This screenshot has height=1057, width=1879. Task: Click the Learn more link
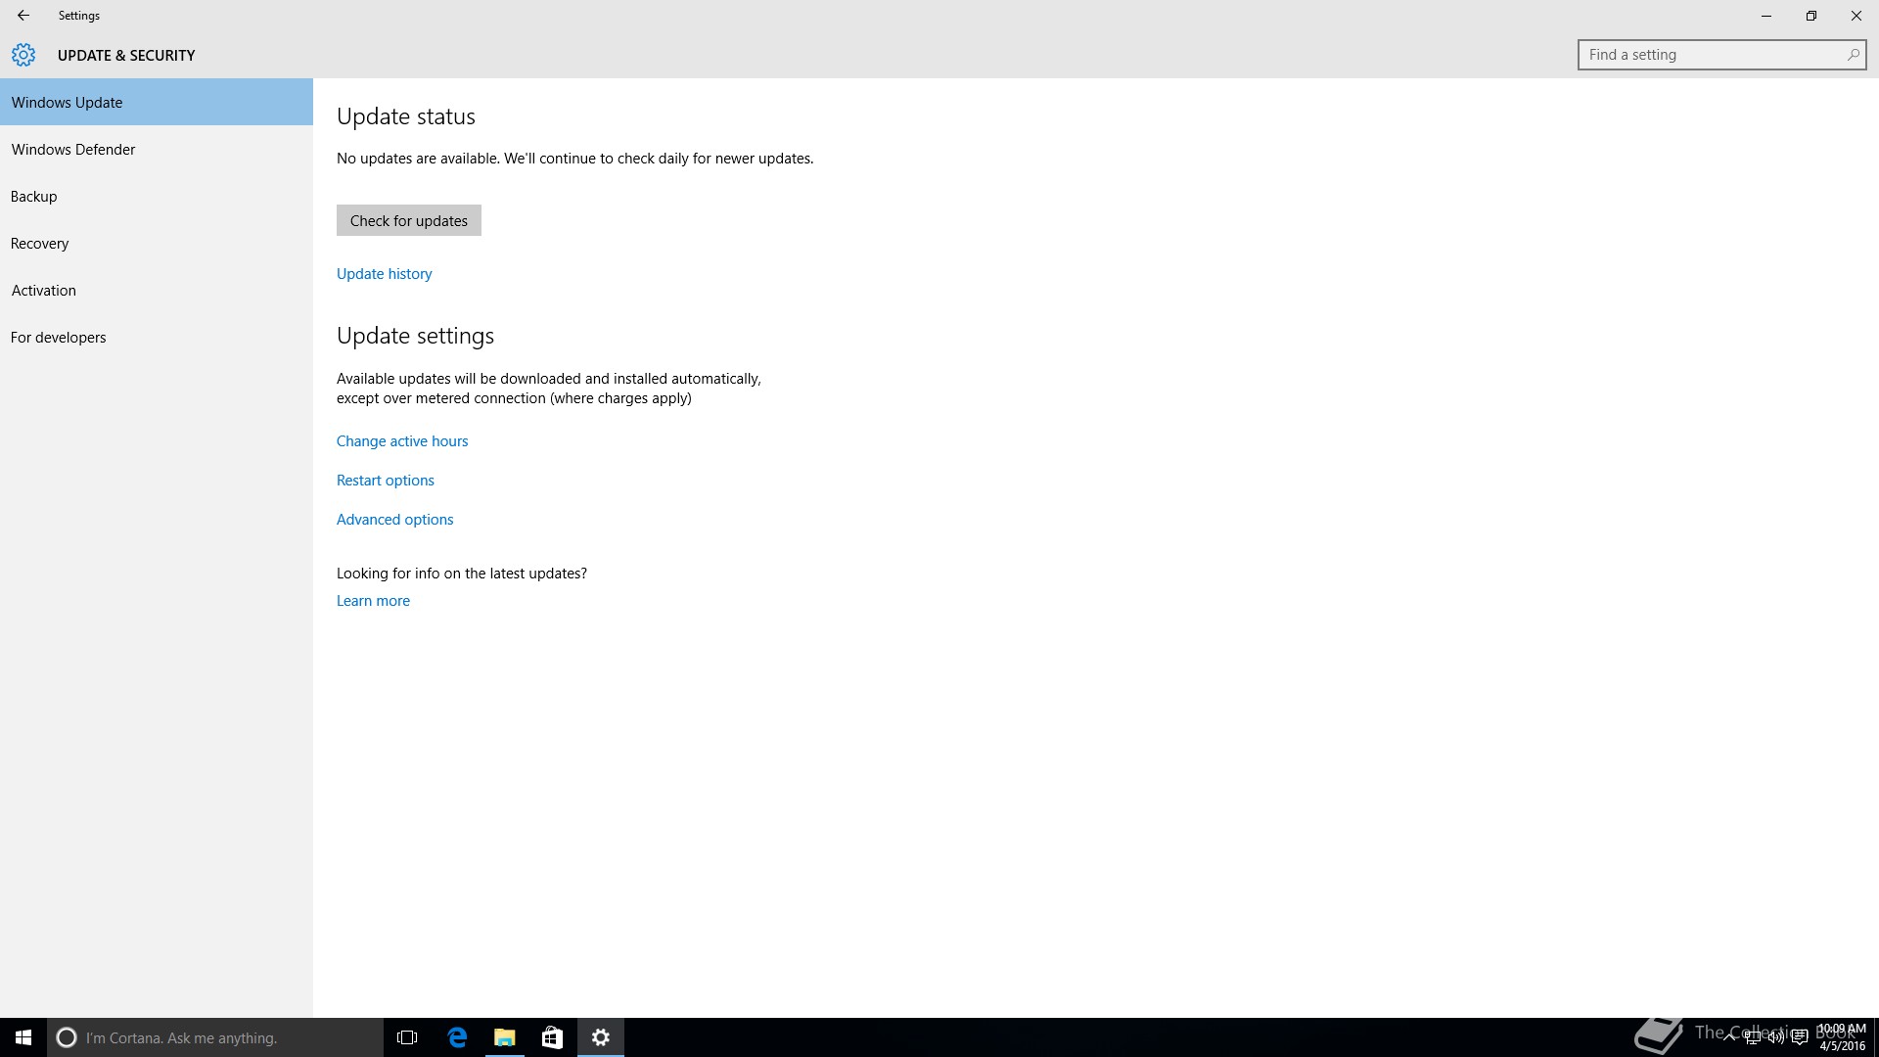(374, 601)
